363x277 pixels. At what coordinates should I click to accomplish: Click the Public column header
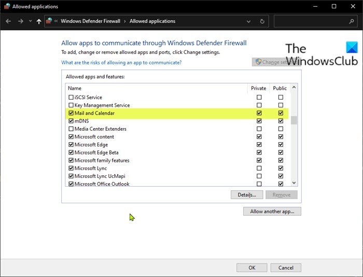pyautogui.click(x=280, y=88)
